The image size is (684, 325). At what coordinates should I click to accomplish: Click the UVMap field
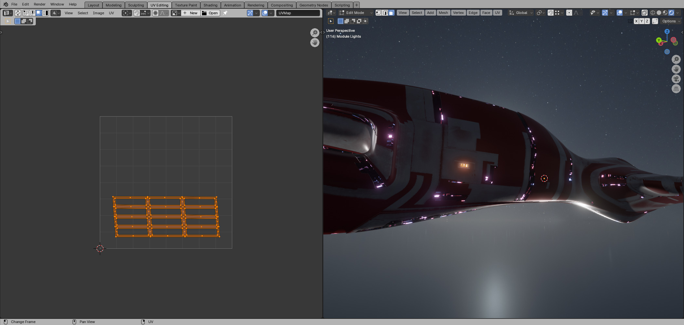pyautogui.click(x=298, y=13)
